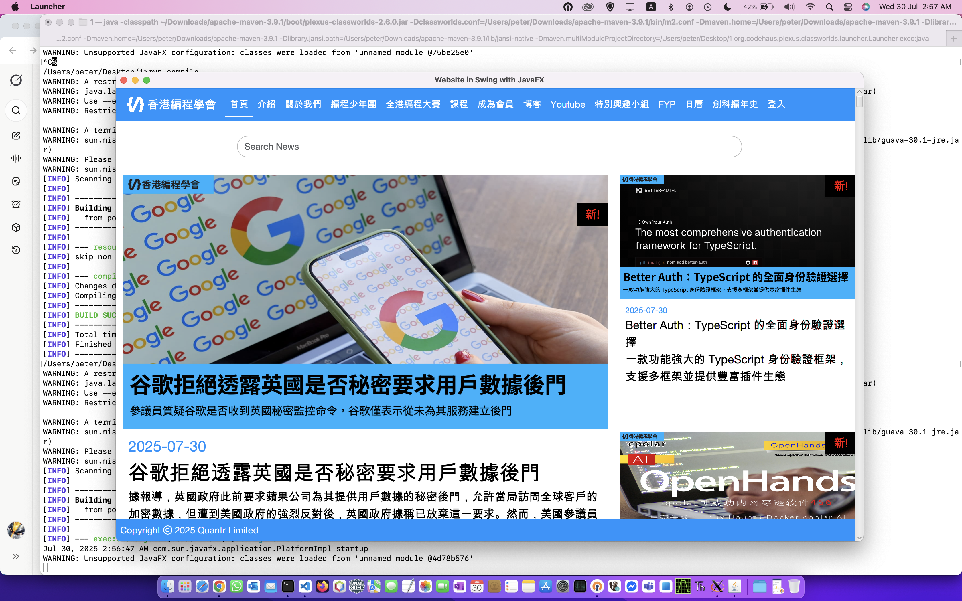Open the OpenHands cpolar article thumbnail
962x601 pixels.
pos(737,475)
